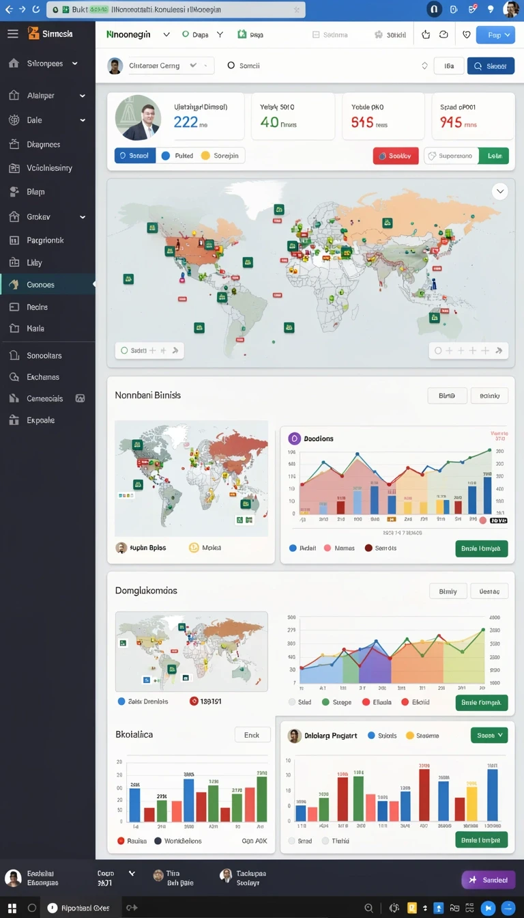524x918 pixels.
Task: Click the blue Pap button
Action: tap(495, 34)
